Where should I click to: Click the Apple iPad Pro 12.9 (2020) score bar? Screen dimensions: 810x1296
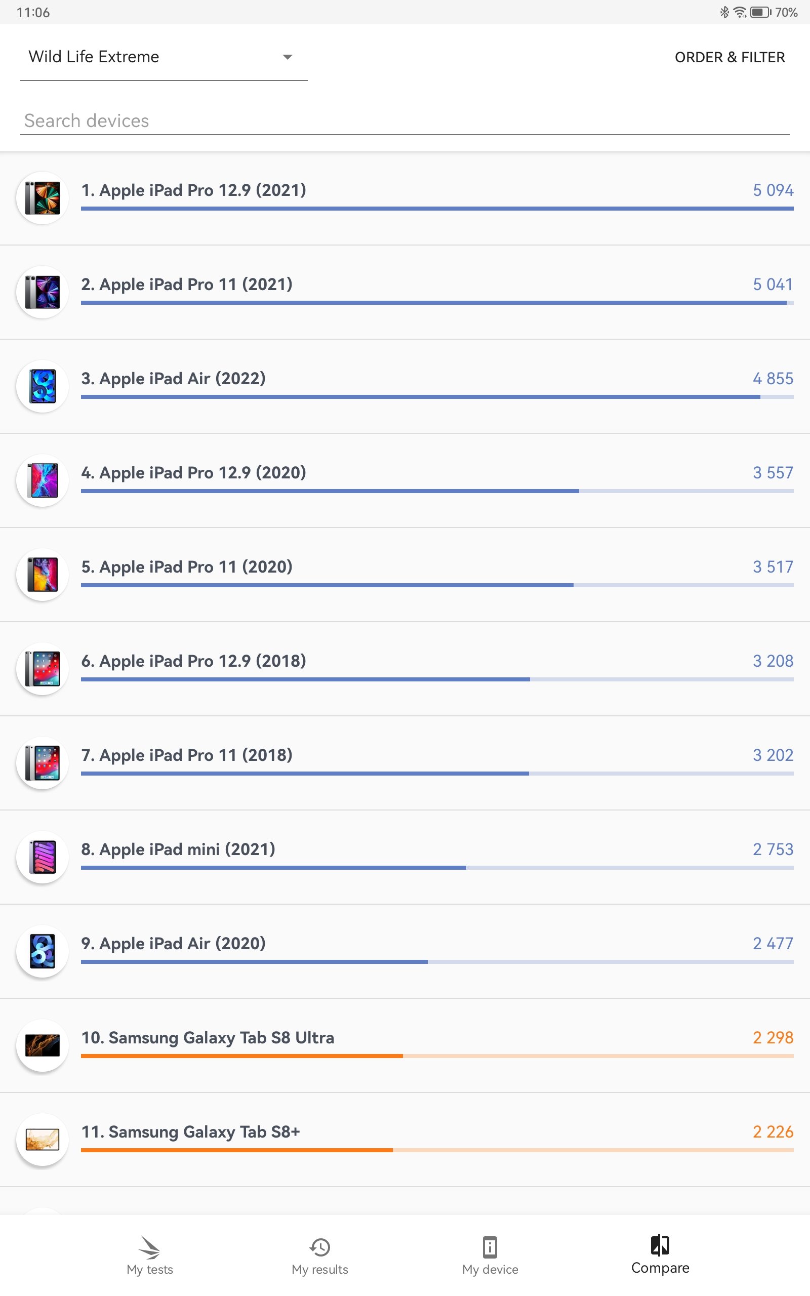pos(437,491)
